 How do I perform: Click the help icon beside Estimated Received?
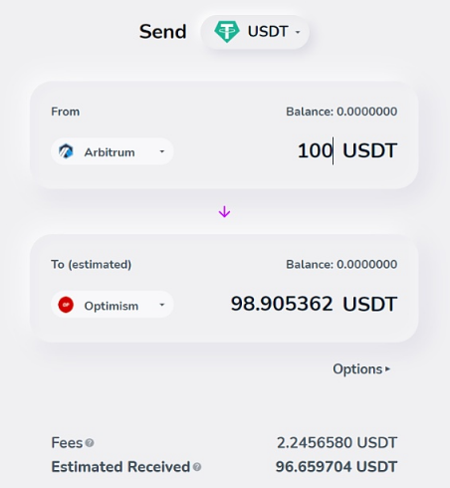[197, 467]
